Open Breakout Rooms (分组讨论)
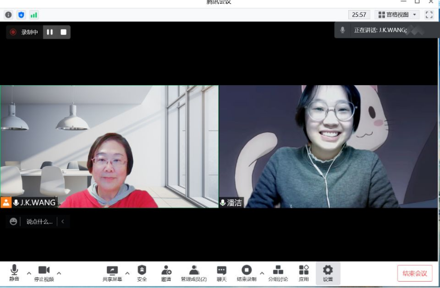This screenshot has height=288, width=440. tap(278, 273)
